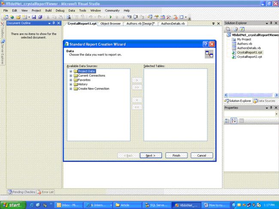Screen dimensions: 279x209
Task: Open the Error List tab
Action: pos(45,192)
